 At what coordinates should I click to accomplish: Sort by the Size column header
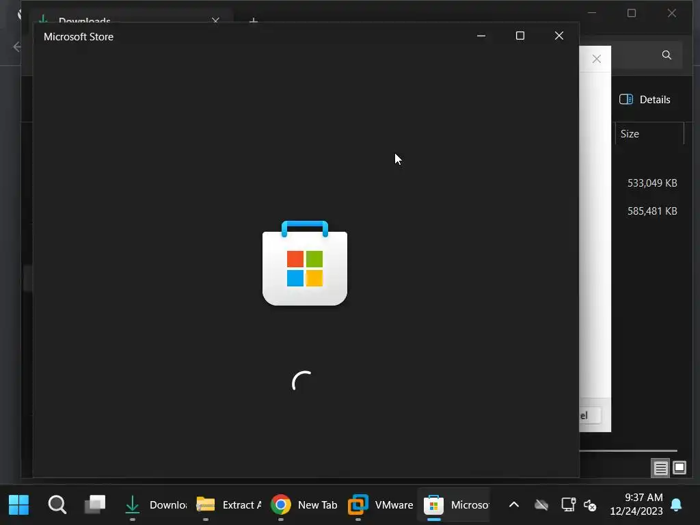click(649, 134)
